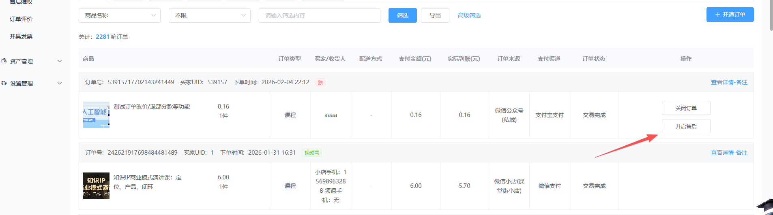
Task: Click the 关闭订单 button
Action: coord(686,108)
